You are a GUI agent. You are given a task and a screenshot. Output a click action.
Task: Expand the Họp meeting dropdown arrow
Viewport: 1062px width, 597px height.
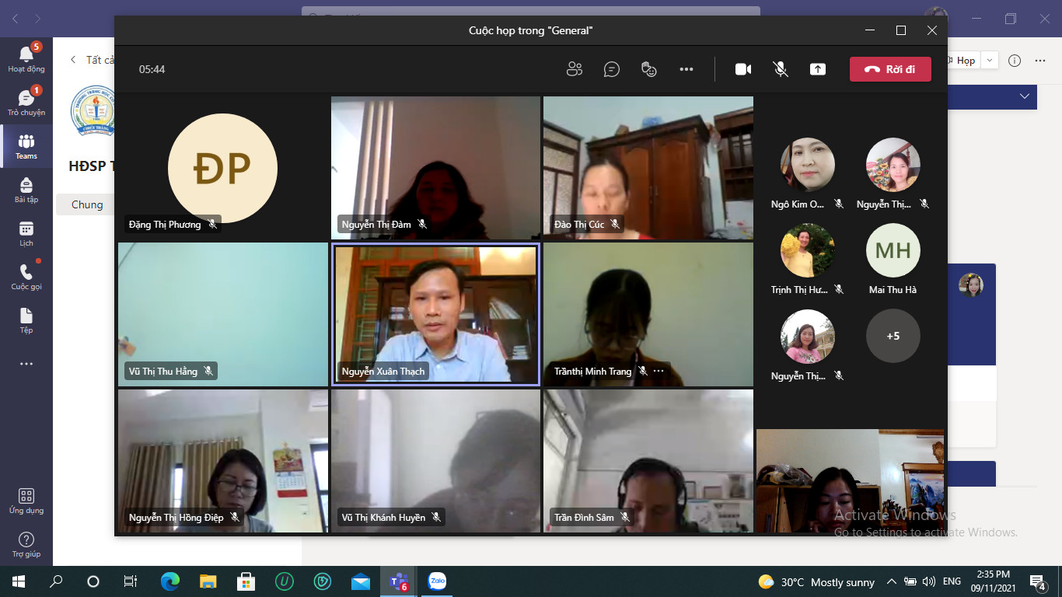tap(990, 60)
